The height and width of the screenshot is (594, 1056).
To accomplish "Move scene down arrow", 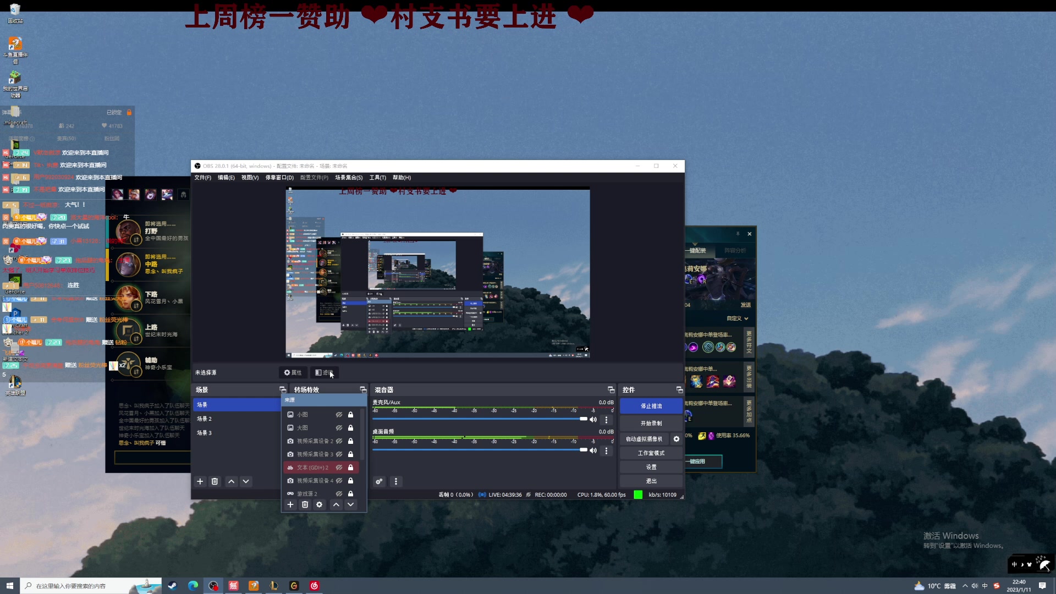I will click(x=246, y=481).
